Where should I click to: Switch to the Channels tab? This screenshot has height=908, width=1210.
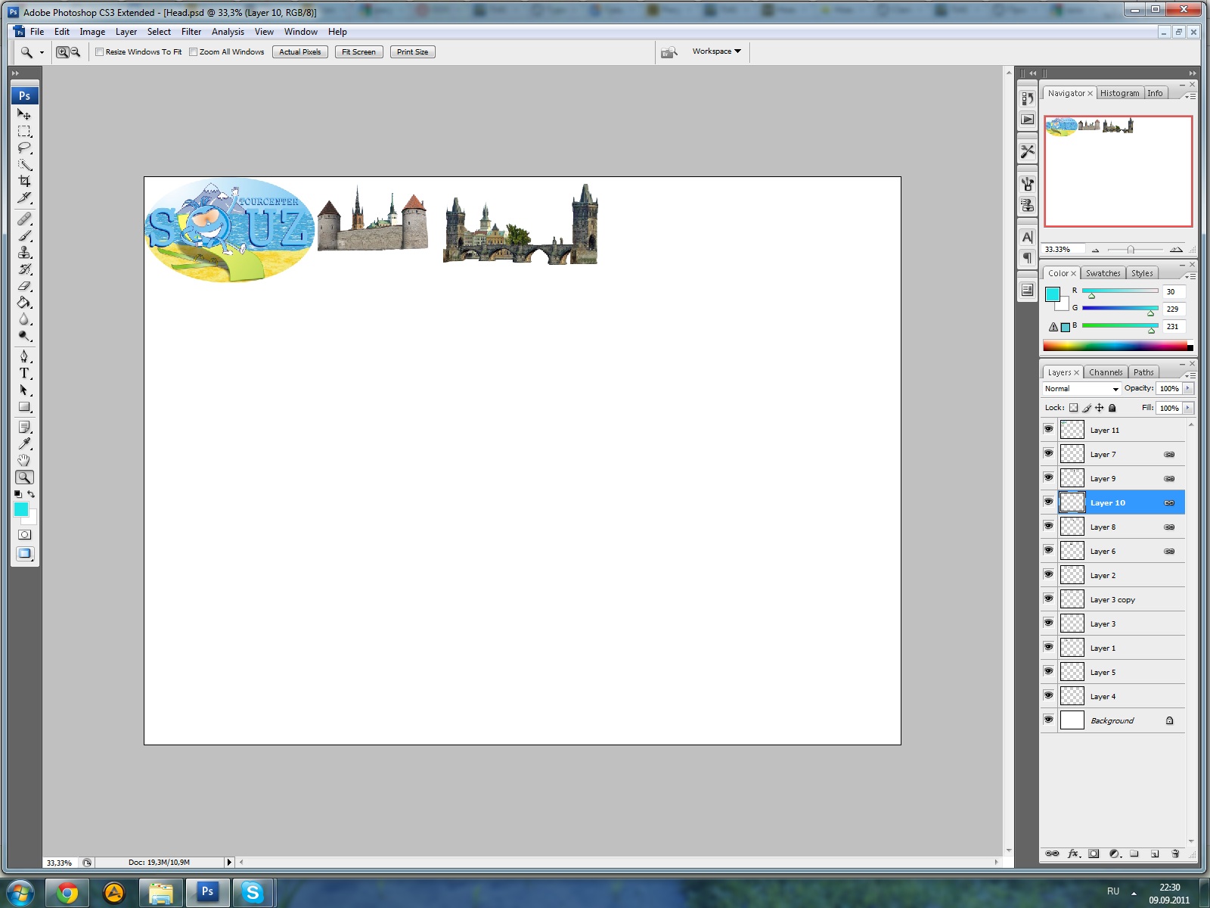point(1105,372)
